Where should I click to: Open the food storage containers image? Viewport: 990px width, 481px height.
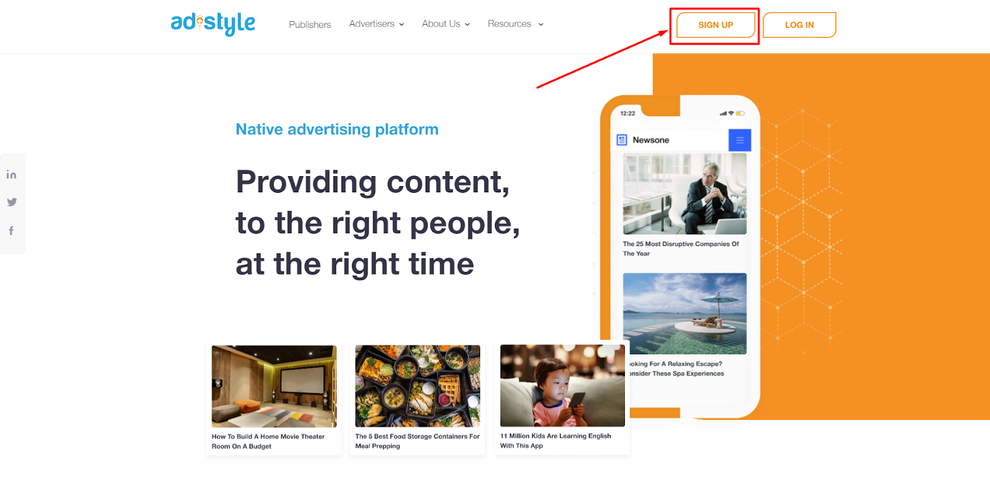point(418,386)
